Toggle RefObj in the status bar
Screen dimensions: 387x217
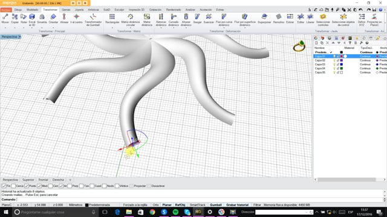pos(180,205)
